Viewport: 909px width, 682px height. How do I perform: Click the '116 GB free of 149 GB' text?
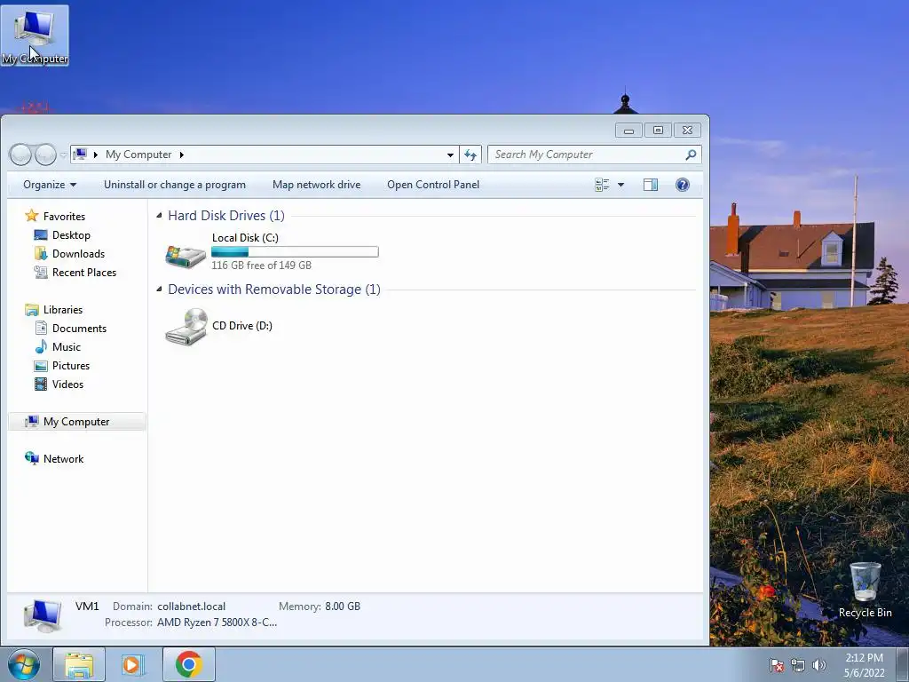coord(262,266)
